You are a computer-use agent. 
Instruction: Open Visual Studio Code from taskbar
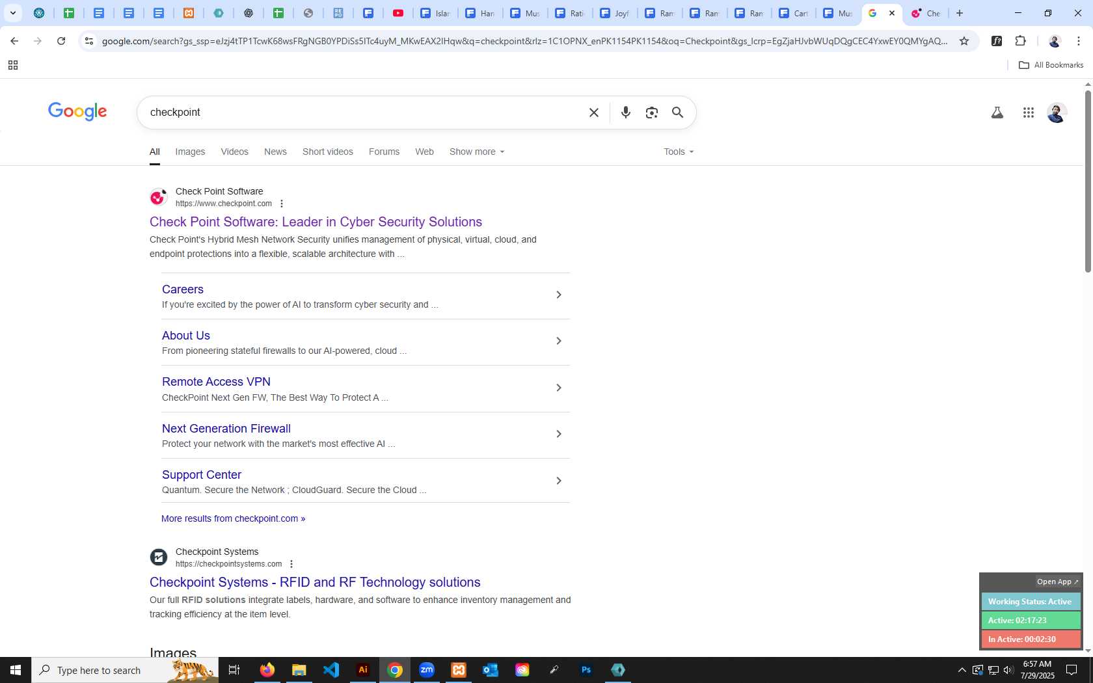(331, 670)
